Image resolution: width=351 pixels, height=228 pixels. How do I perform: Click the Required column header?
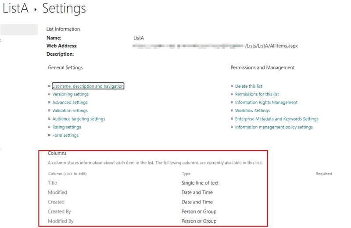coord(324,174)
